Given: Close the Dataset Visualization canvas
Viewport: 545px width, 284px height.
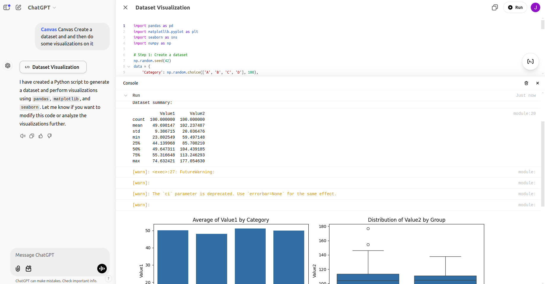Looking at the screenshot, I should click(x=125, y=7).
